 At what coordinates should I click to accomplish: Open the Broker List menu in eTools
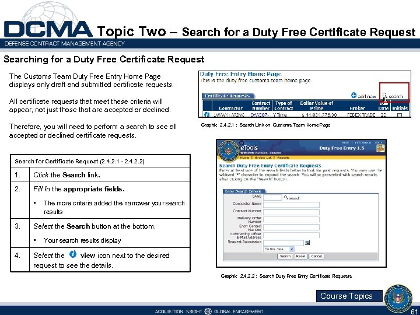[263, 157]
